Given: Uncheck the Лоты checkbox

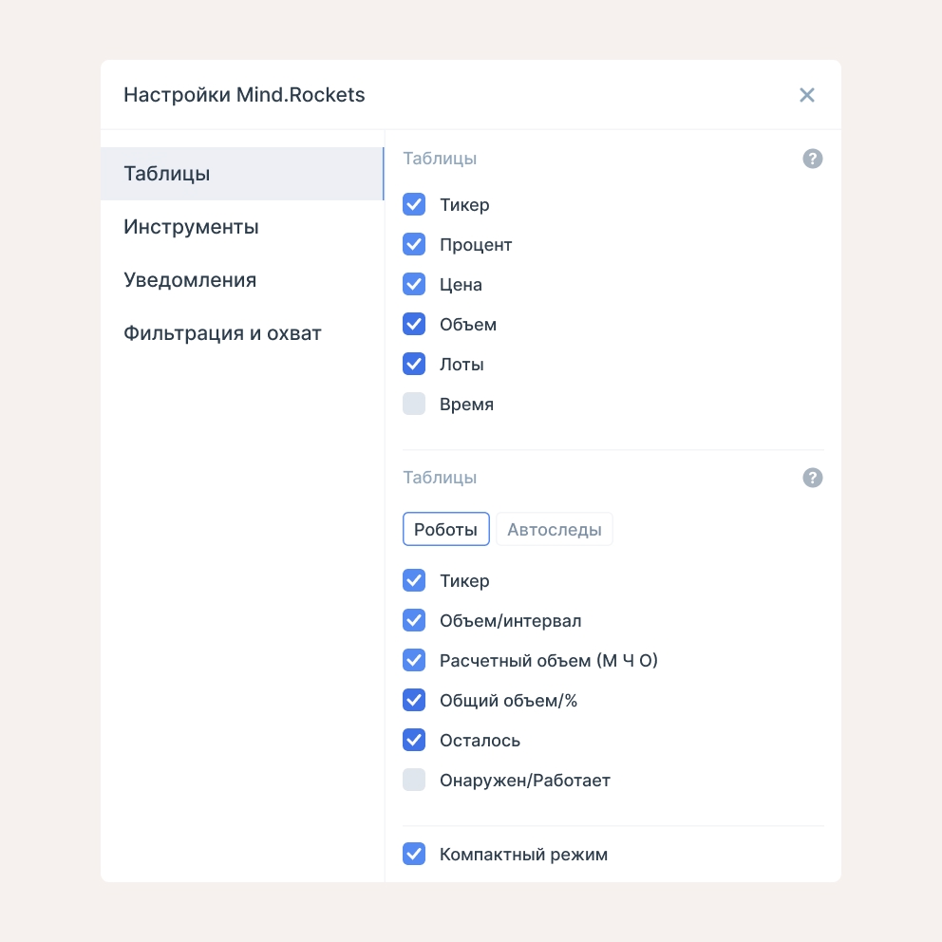Looking at the screenshot, I should click(414, 364).
